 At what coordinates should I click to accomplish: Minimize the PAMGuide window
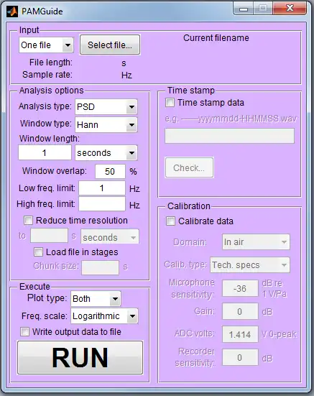pos(244,9)
